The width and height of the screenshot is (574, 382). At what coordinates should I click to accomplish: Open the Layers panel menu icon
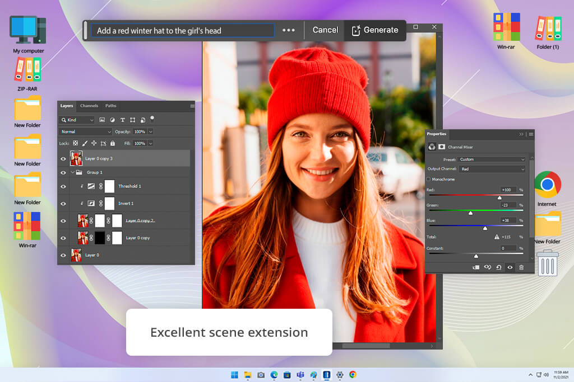tap(192, 106)
